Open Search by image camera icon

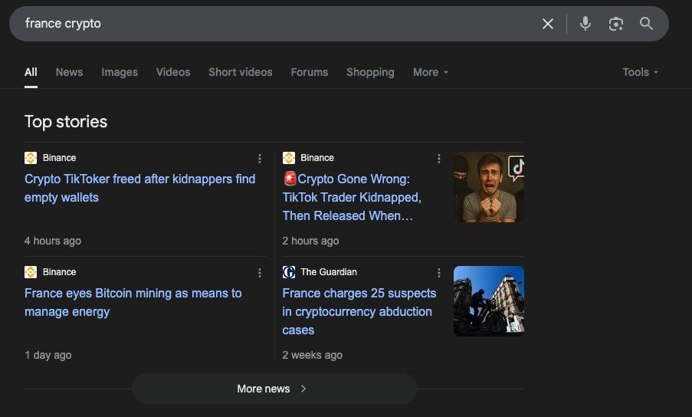tap(615, 24)
